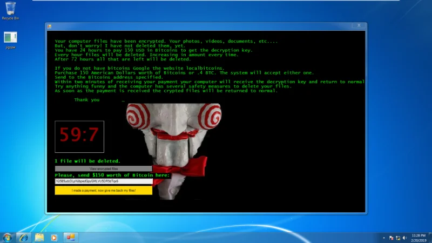Image resolution: width=432 pixels, height=243 pixels.
Task: Click line 'After 72 hours all that are left'
Action: [x=123, y=59]
